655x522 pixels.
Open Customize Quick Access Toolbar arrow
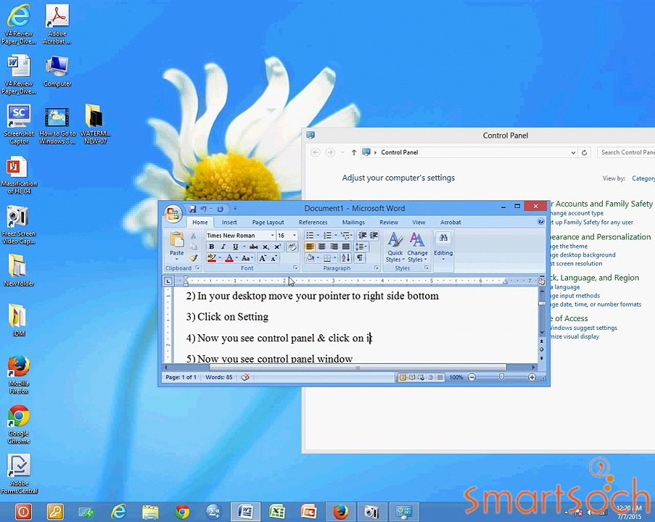pyautogui.click(x=235, y=208)
